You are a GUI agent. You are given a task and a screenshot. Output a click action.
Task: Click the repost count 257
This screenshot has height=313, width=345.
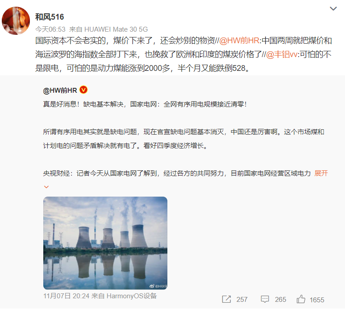pos(242,299)
